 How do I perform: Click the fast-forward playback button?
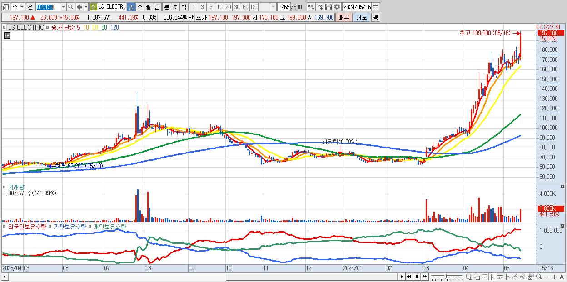424,277
